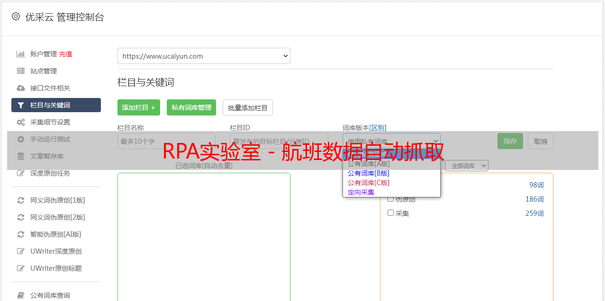Tick the 采集 checkbox
The image size is (605, 301).
tap(391, 213)
